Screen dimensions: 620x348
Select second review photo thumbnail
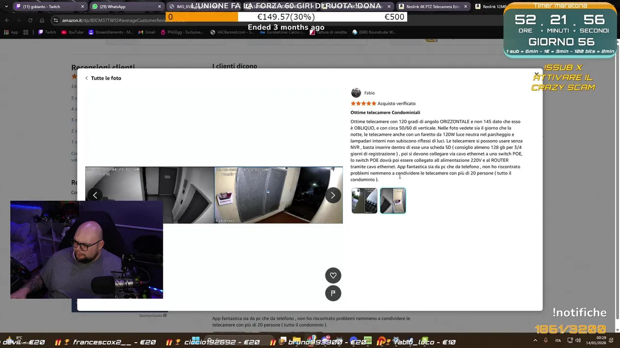coord(393,201)
